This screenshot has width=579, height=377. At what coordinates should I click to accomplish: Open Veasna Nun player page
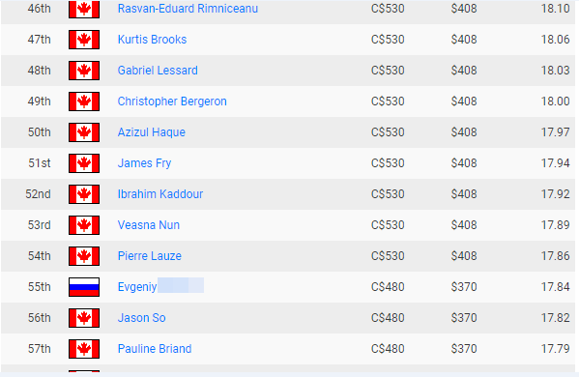point(149,225)
